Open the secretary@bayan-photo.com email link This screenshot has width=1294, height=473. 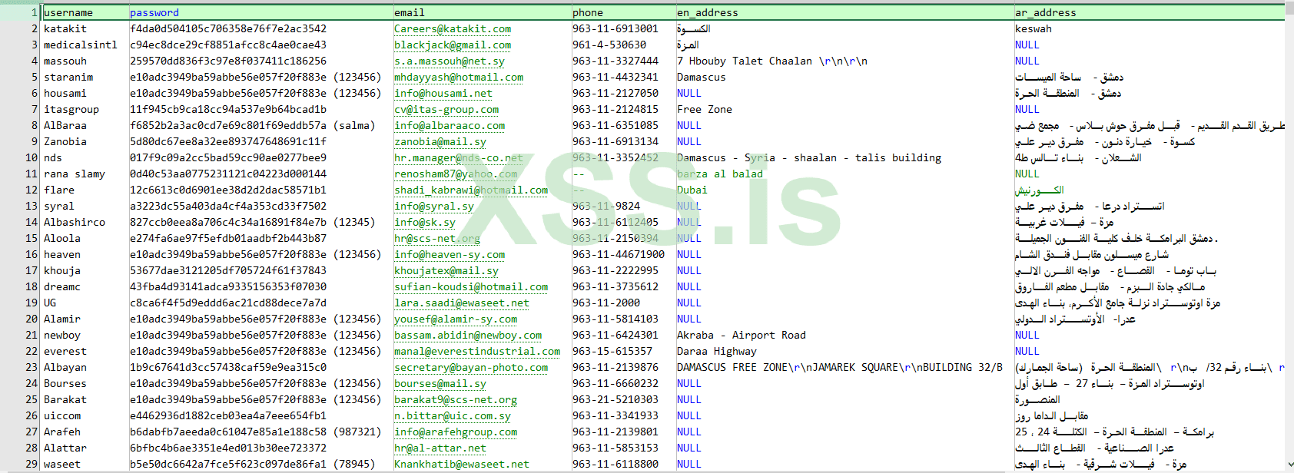(471, 367)
